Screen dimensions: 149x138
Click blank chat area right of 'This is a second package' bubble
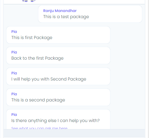(x=127, y=97)
